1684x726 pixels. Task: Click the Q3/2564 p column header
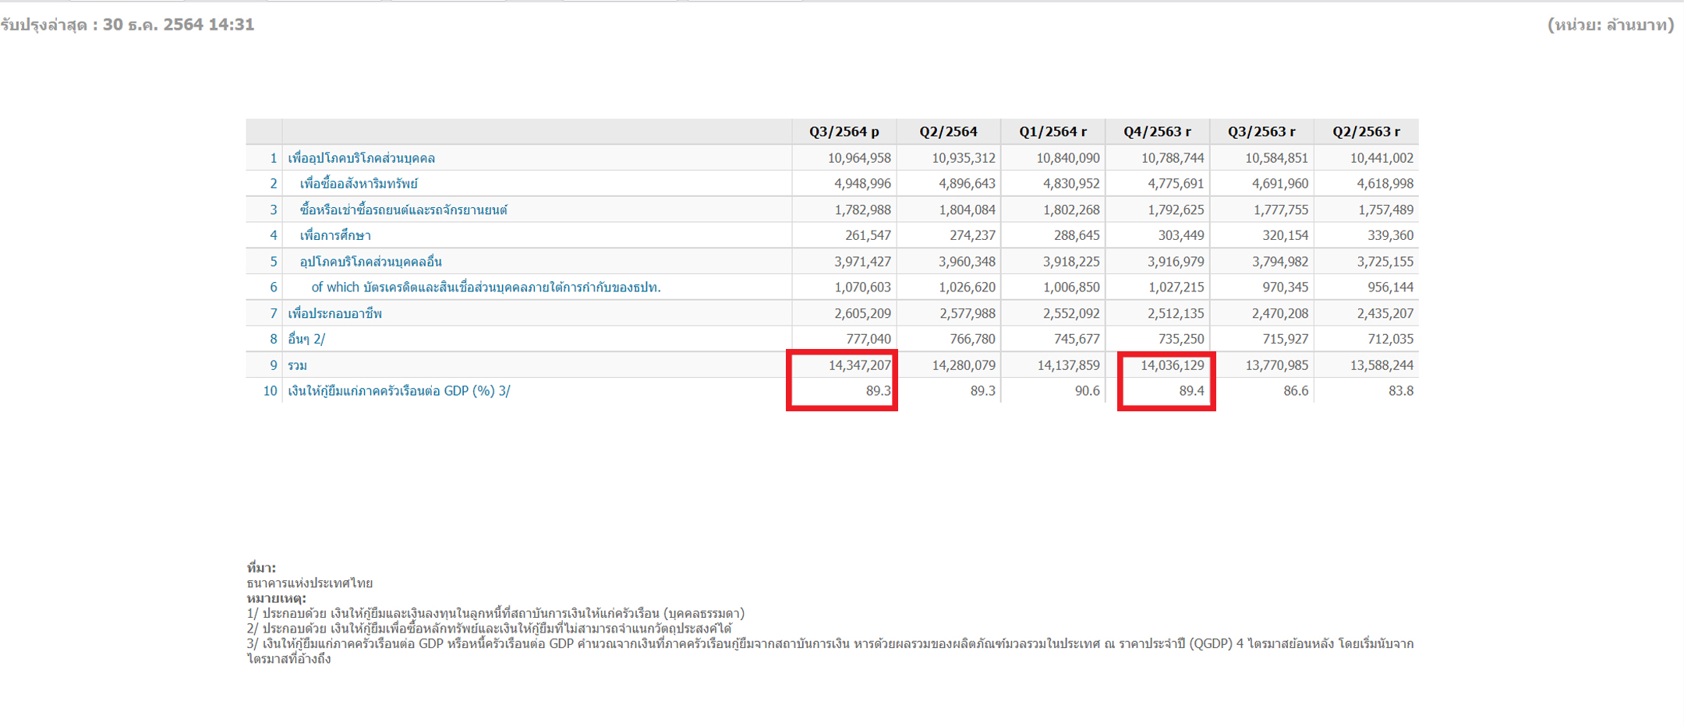pyautogui.click(x=844, y=132)
